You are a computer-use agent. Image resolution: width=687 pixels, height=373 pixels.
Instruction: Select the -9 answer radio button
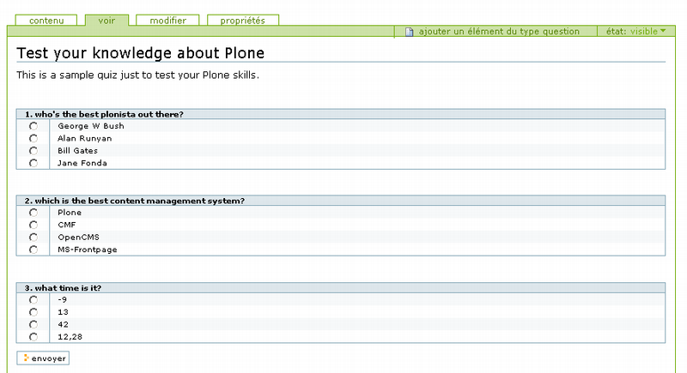(33, 299)
